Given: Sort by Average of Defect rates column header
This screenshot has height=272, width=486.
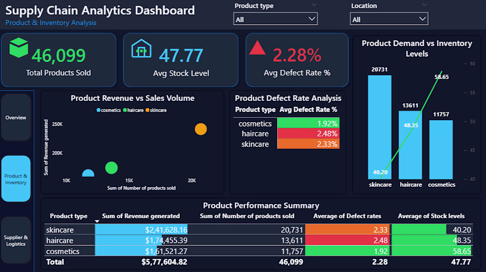Looking at the screenshot, I should [x=347, y=216].
